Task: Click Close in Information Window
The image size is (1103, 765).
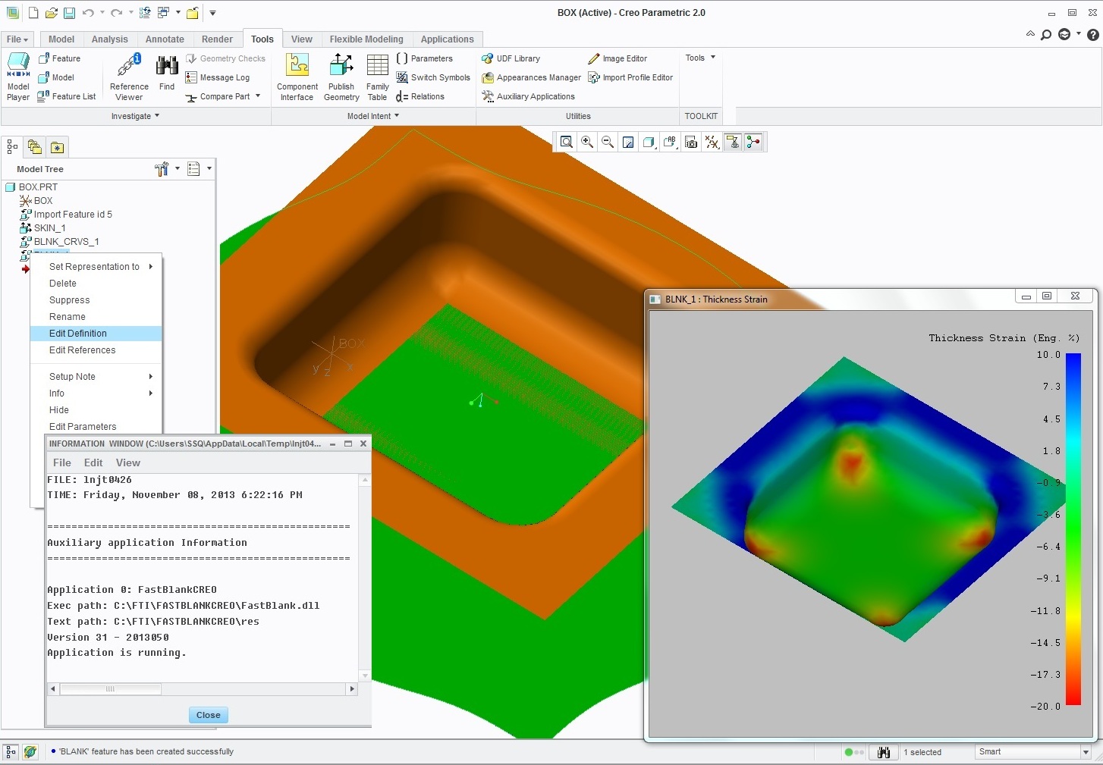Action: pos(208,715)
